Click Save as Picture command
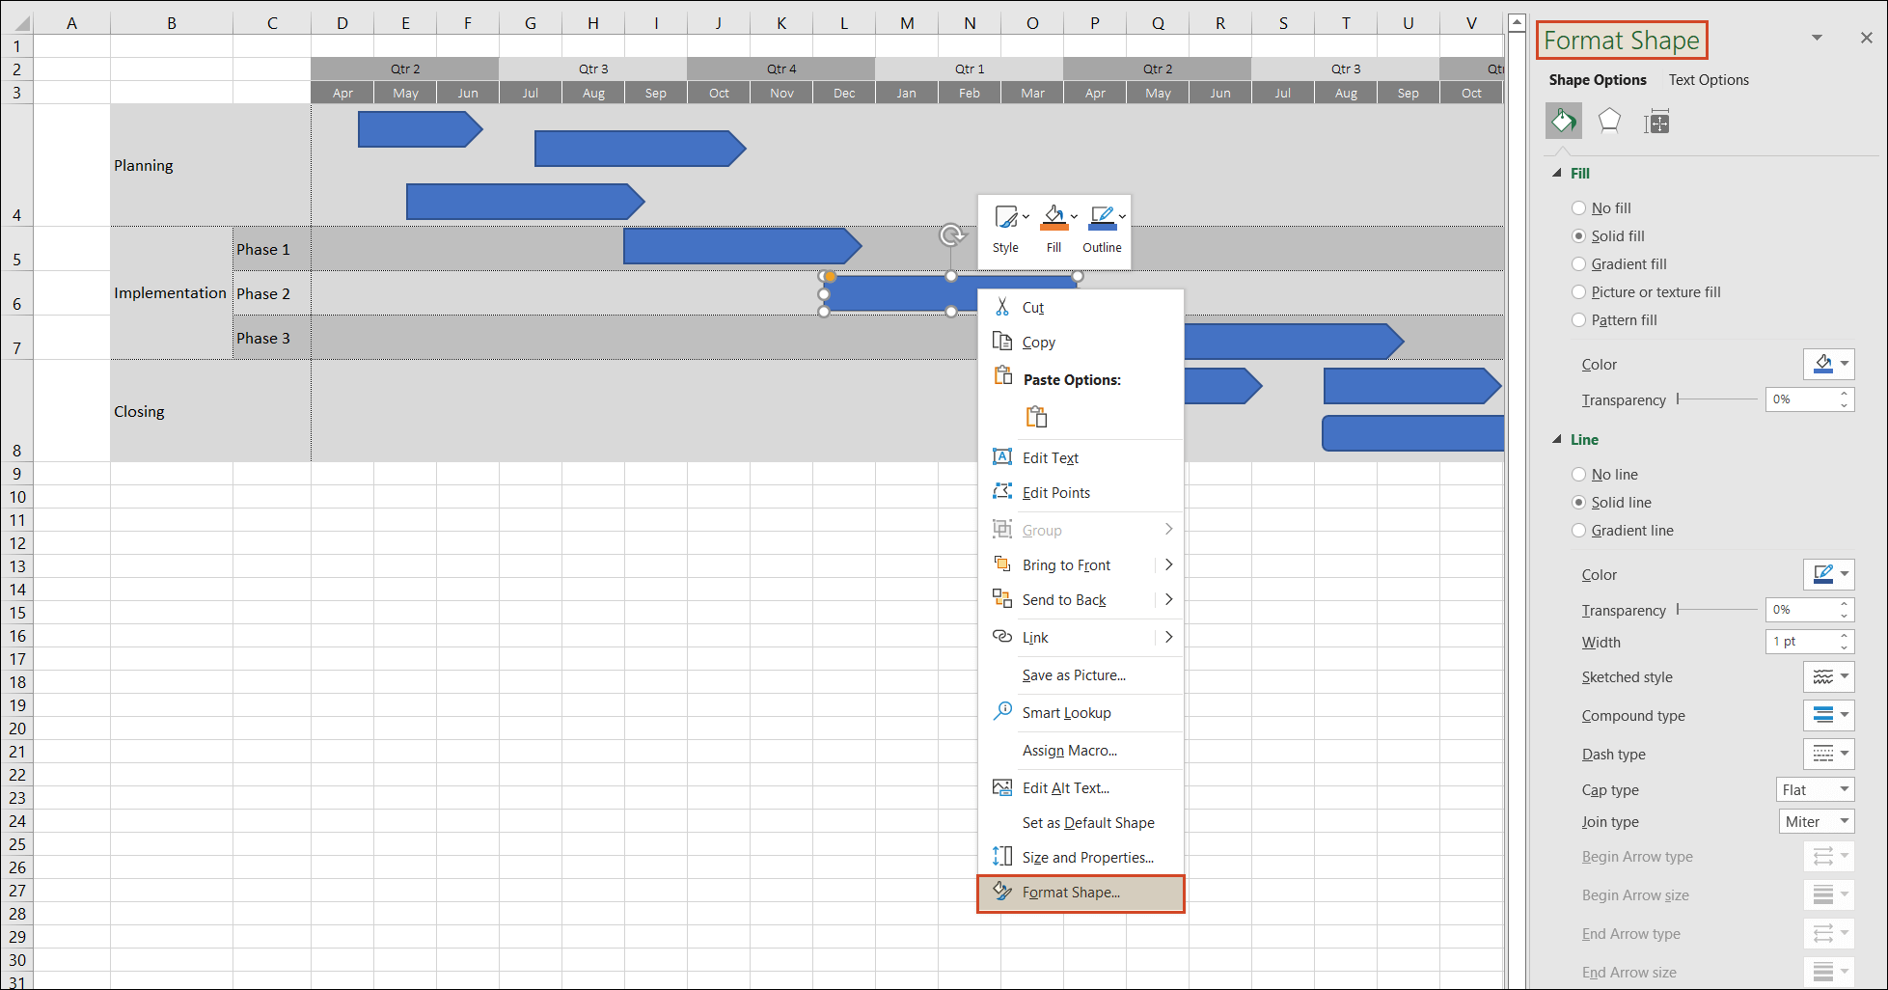 pyautogui.click(x=1074, y=674)
